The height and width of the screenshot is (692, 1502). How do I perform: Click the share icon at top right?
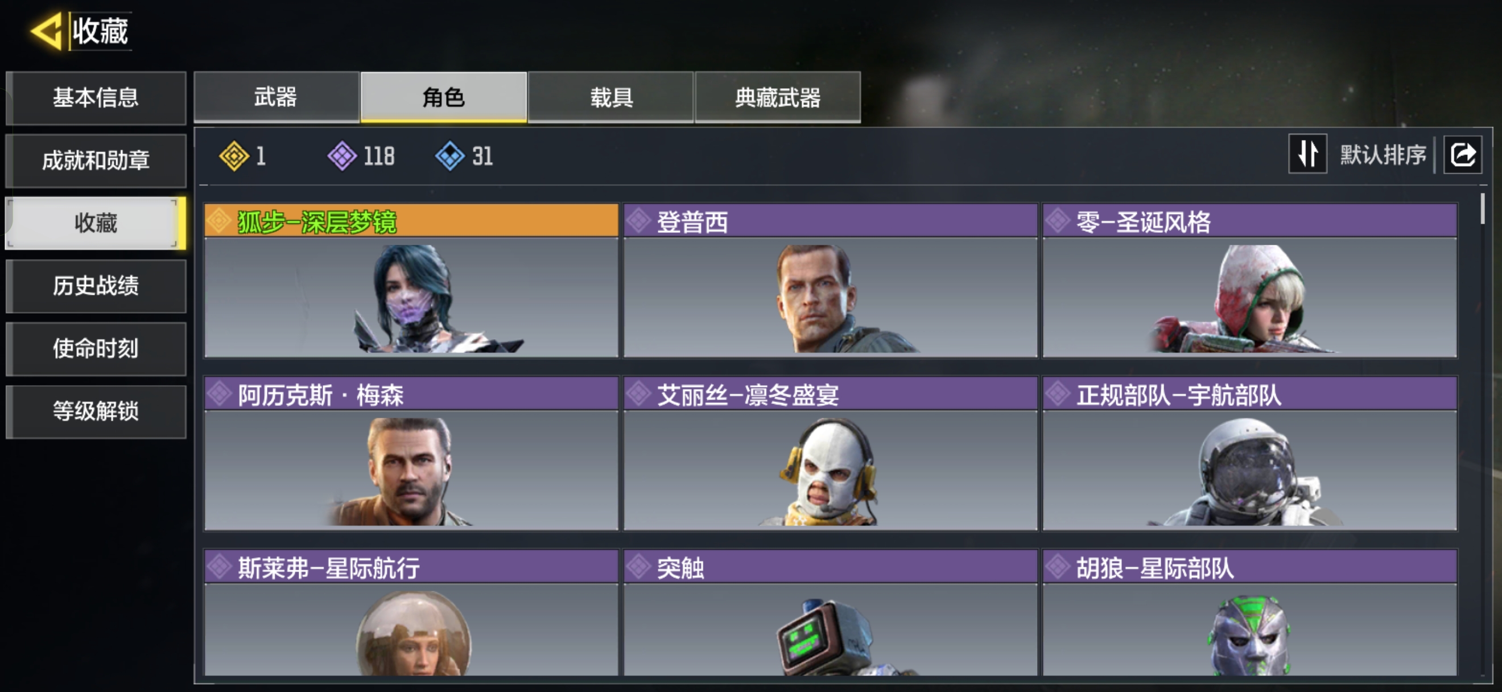1462,154
